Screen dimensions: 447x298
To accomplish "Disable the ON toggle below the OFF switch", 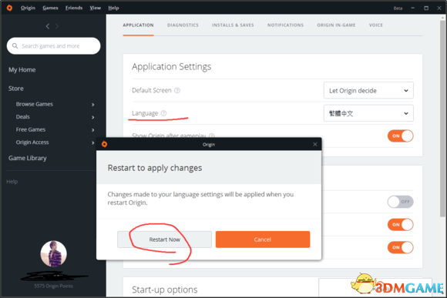I will tap(400, 225).
